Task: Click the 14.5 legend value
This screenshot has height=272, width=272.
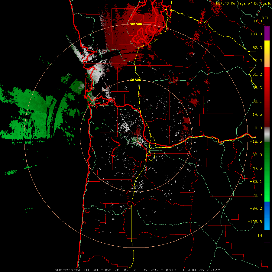Action: coord(257,115)
